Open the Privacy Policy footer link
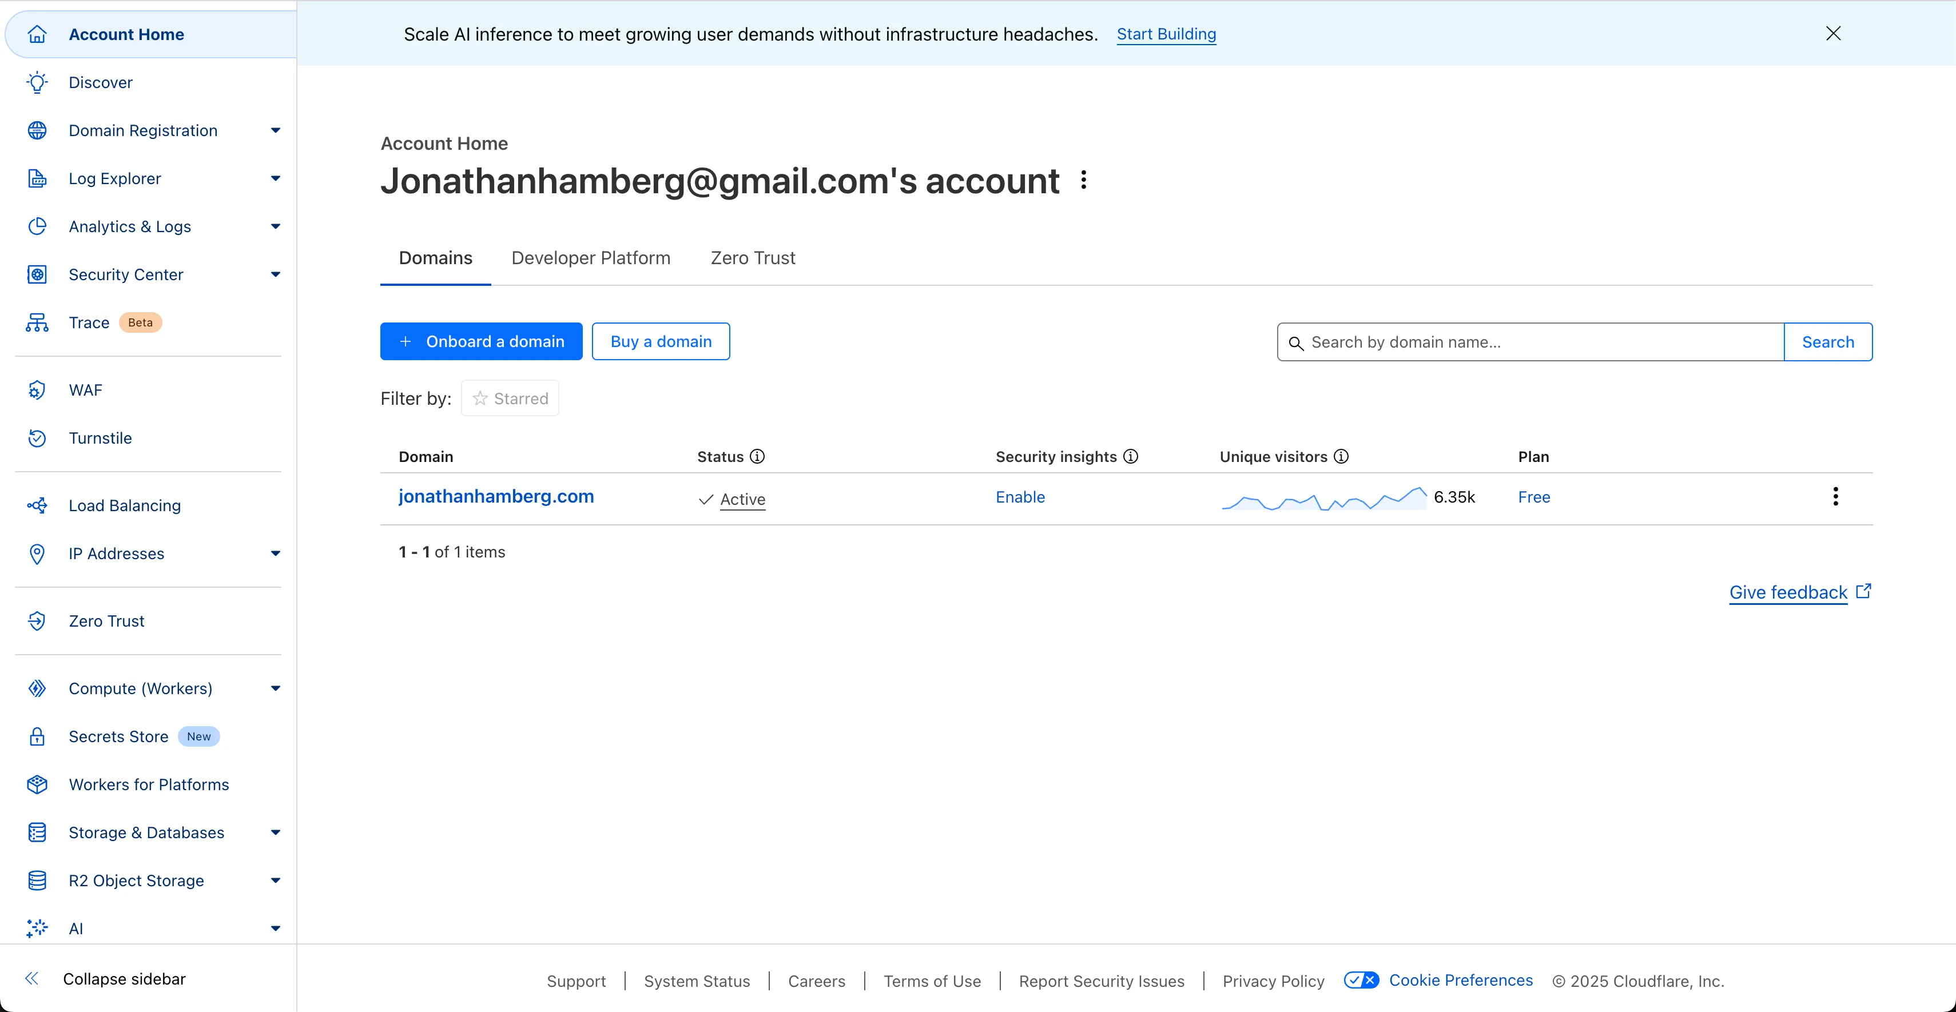1956x1012 pixels. (1273, 981)
